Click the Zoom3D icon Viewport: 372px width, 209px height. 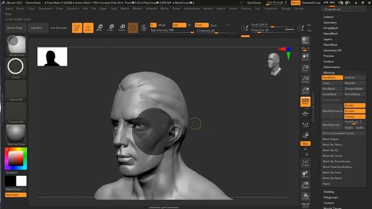[x=305, y=185]
